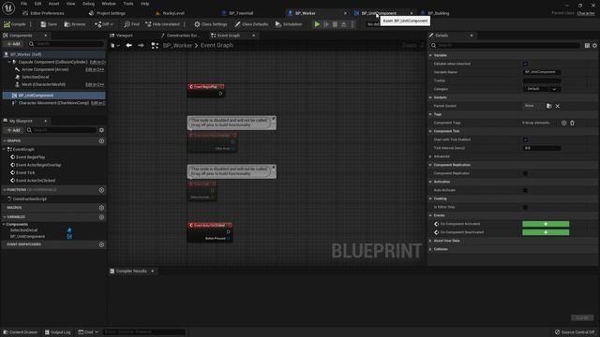Collapse Capsule Component tree node
Viewport: 600px width, 337px height.
[9, 62]
